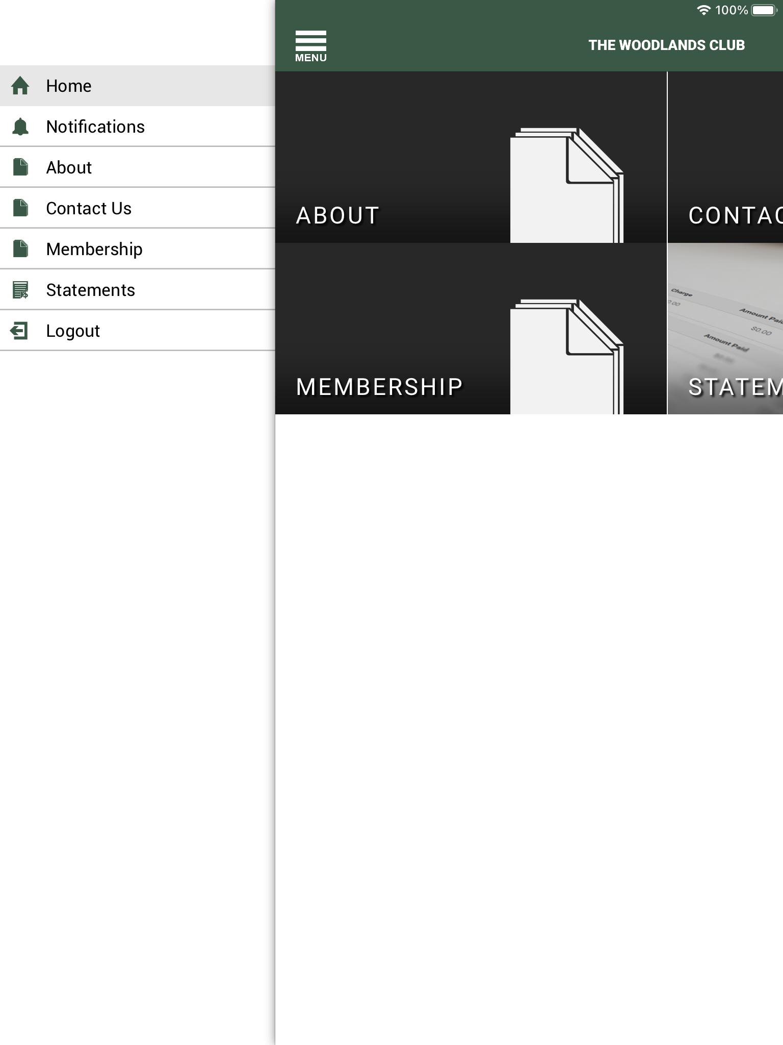Screen dimensions: 783x1045
Task: Click The Woodlands Club header title
Action: pos(666,45)
